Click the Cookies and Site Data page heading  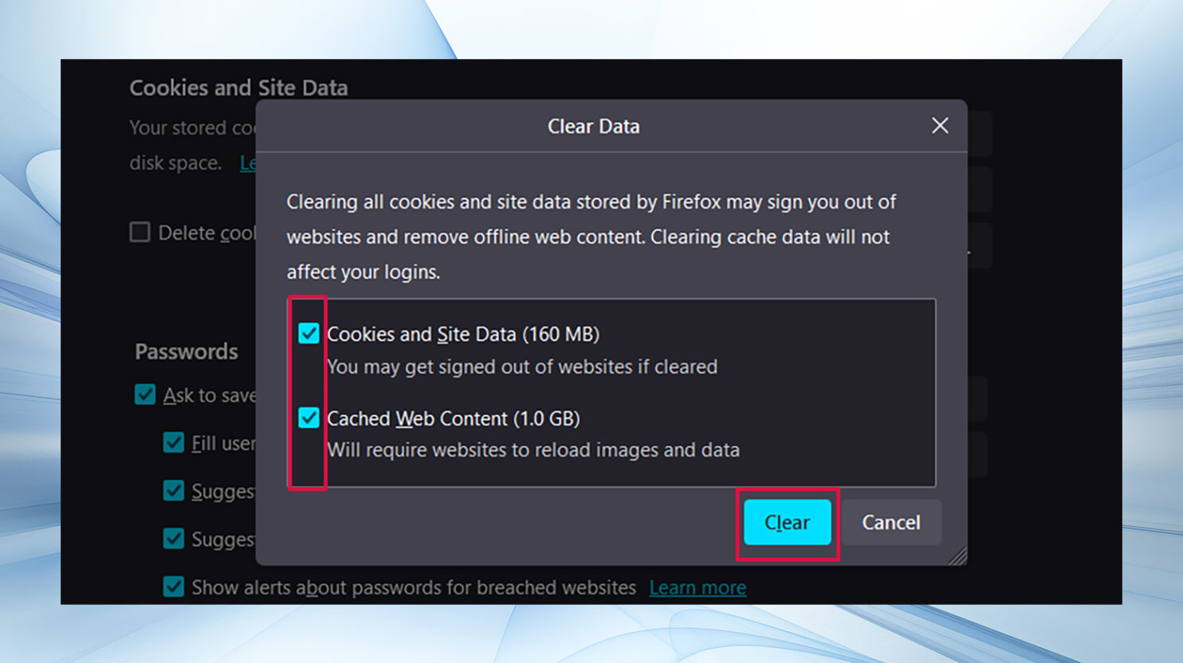click(238, 87)
